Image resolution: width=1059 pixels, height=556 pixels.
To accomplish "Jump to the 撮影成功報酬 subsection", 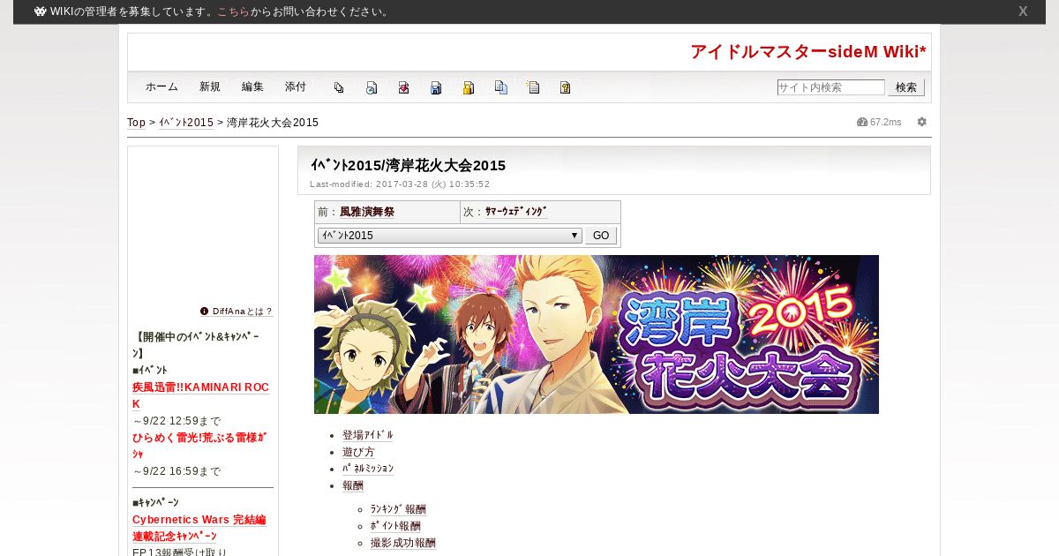I will (403, 543).
